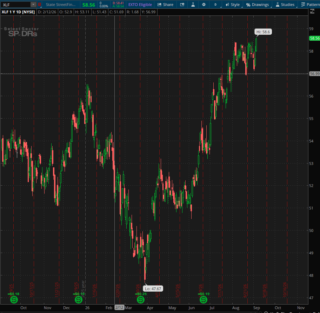Click into the XLF symbol input field
The height and width of the screenshot is (313, 320).
point(16,5)
